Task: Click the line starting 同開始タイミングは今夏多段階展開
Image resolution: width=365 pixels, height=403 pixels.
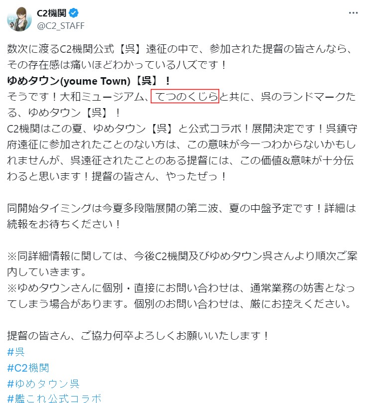Action: (182, 208)
